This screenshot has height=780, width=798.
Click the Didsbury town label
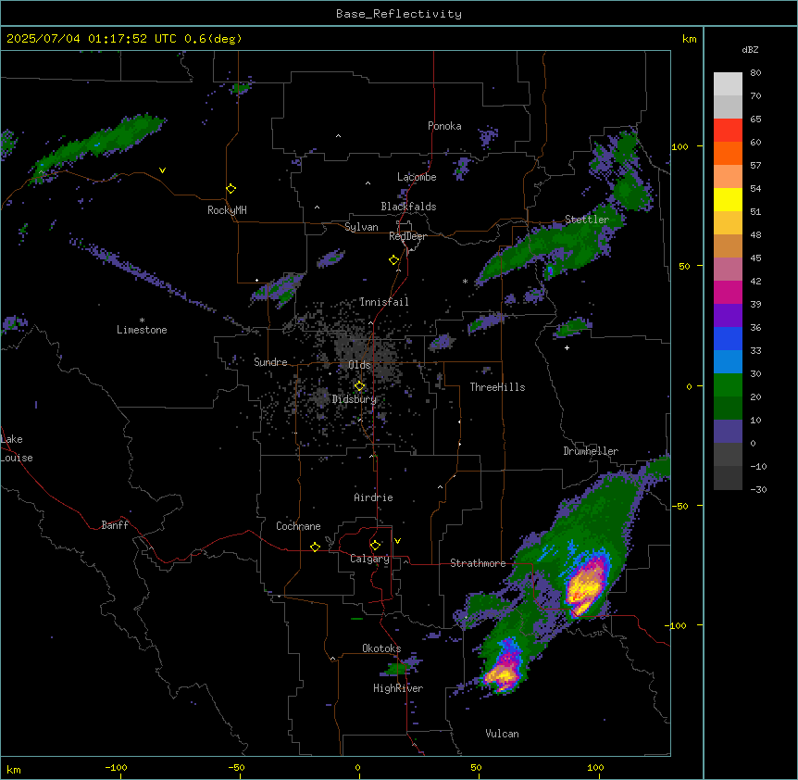coord(355,399)
